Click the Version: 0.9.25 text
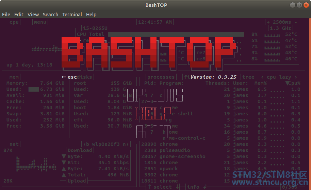The height and width of the screenshot is (190, 311). click(x=213, y=77)
